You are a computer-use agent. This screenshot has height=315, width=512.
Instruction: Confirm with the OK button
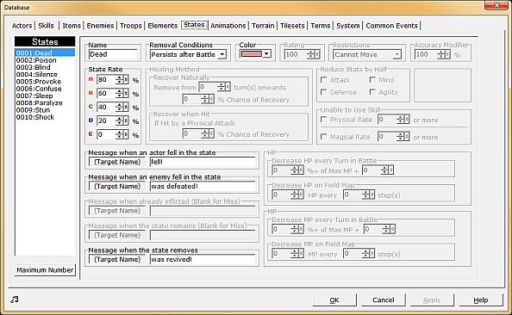(334, 300)
